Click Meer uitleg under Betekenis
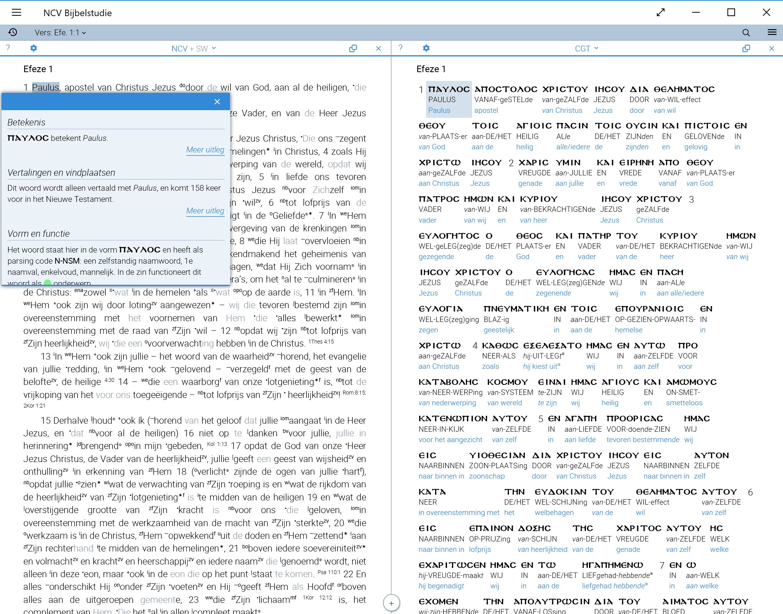 point(205,150)
